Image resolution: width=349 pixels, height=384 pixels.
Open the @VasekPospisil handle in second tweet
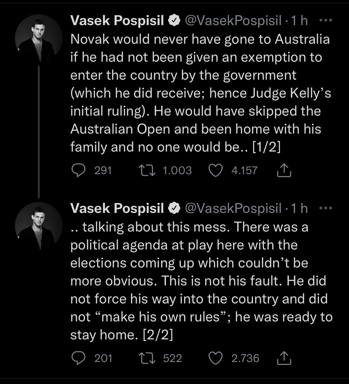click(233, 209)
